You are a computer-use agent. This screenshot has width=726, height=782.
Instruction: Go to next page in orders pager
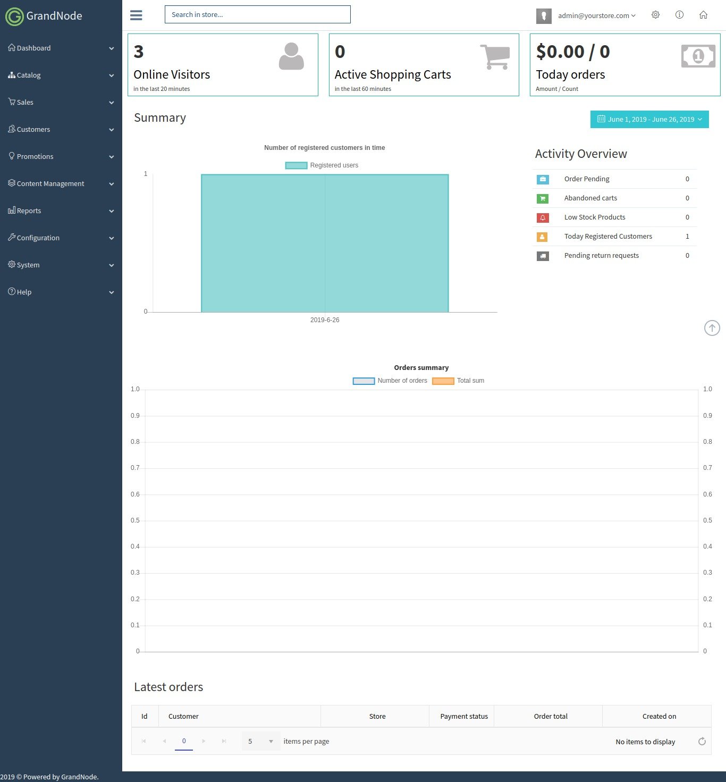pyautogui.click(x=204, y=741)
